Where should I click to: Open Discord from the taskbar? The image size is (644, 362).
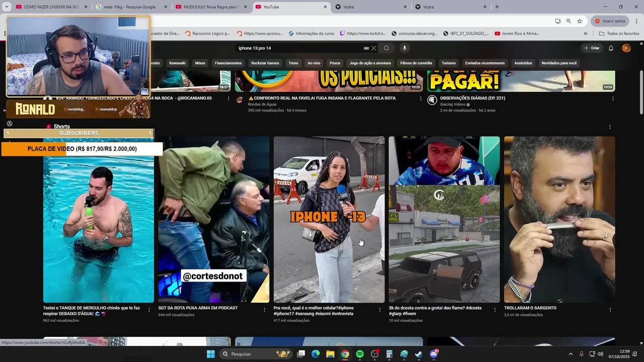(x=434, y=354)
